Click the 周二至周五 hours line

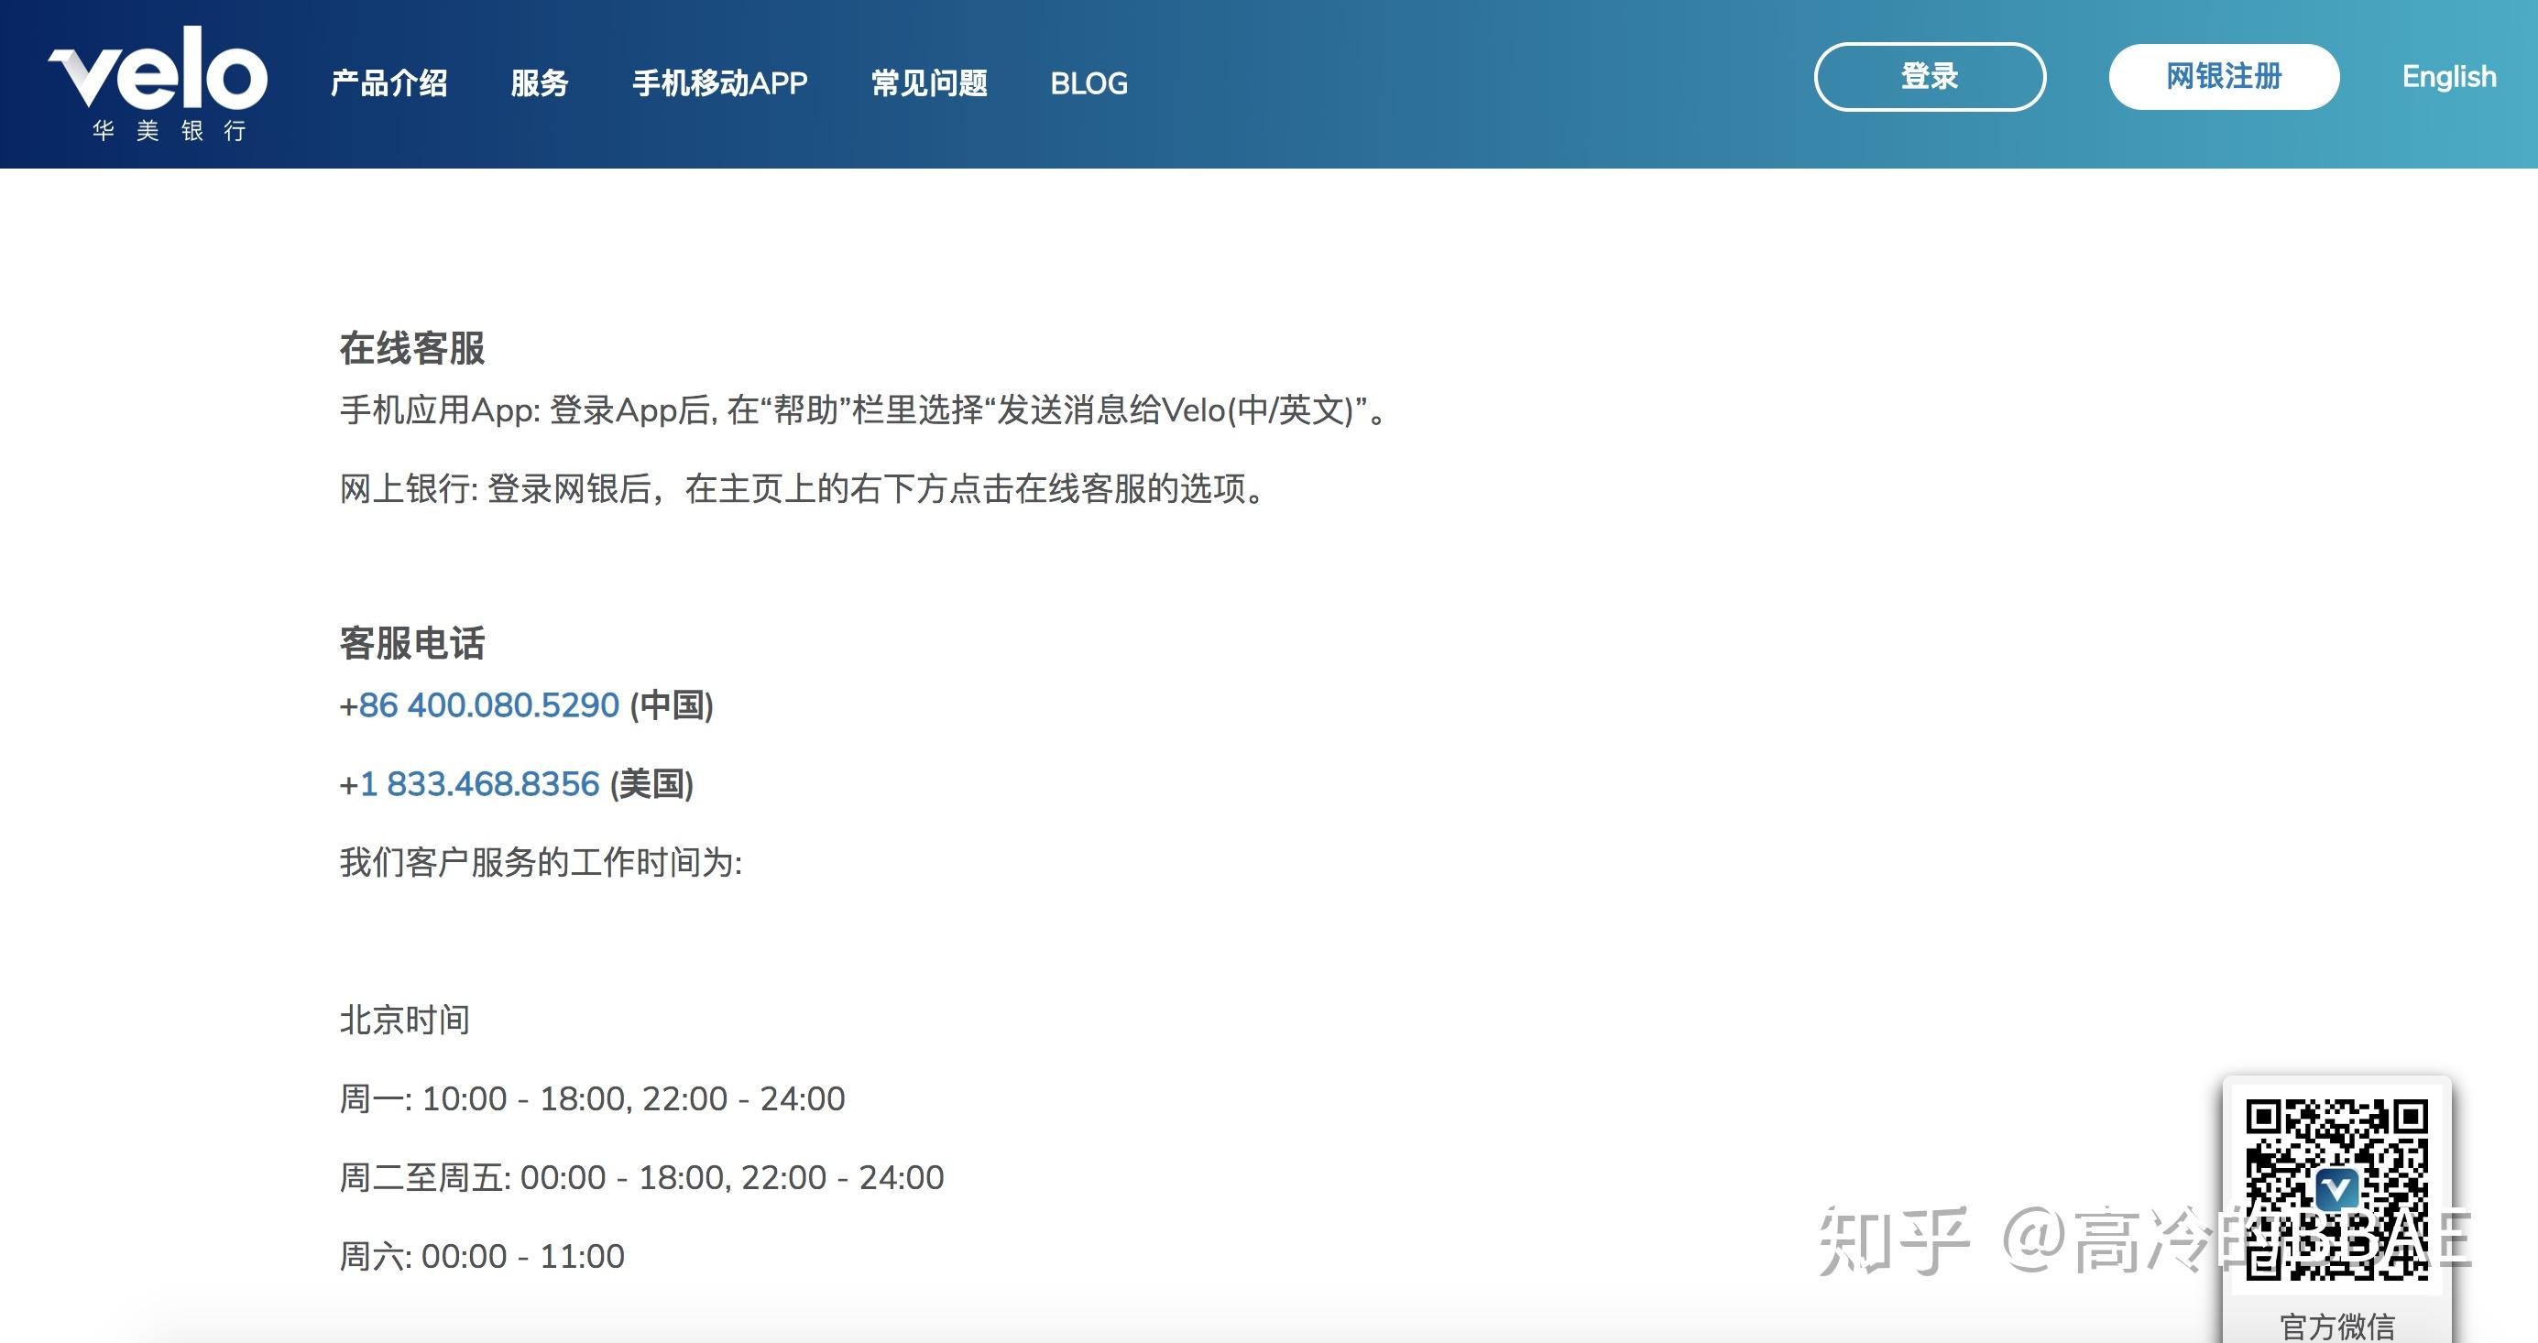click(641, 1178)
